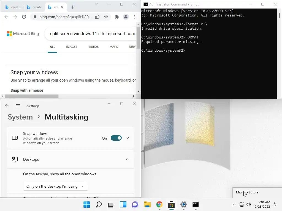Select the VIDEOS results tab
Viewport: 282px width, 211px height.
(x=93, y=47)
